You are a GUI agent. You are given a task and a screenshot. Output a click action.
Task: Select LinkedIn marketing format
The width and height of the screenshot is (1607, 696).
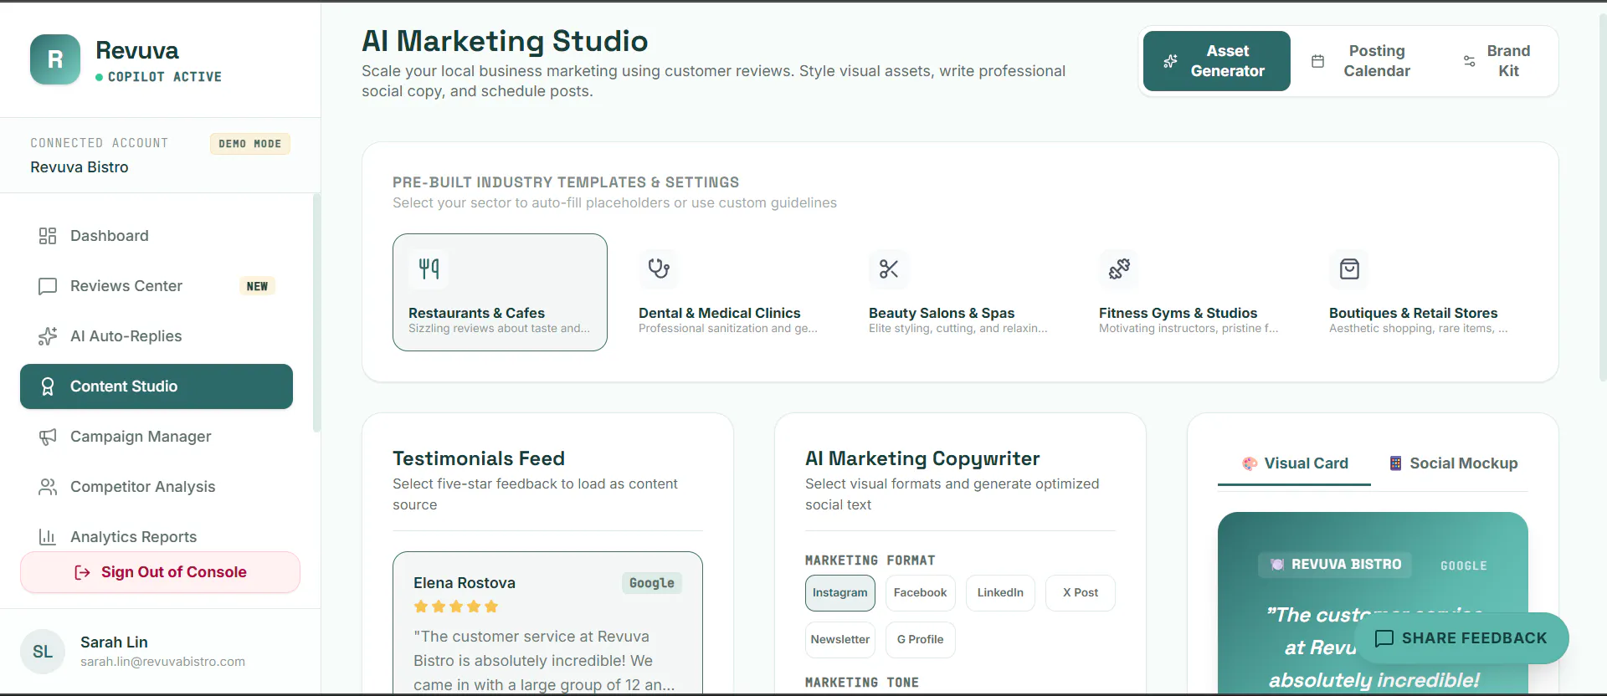[1000, 593]
